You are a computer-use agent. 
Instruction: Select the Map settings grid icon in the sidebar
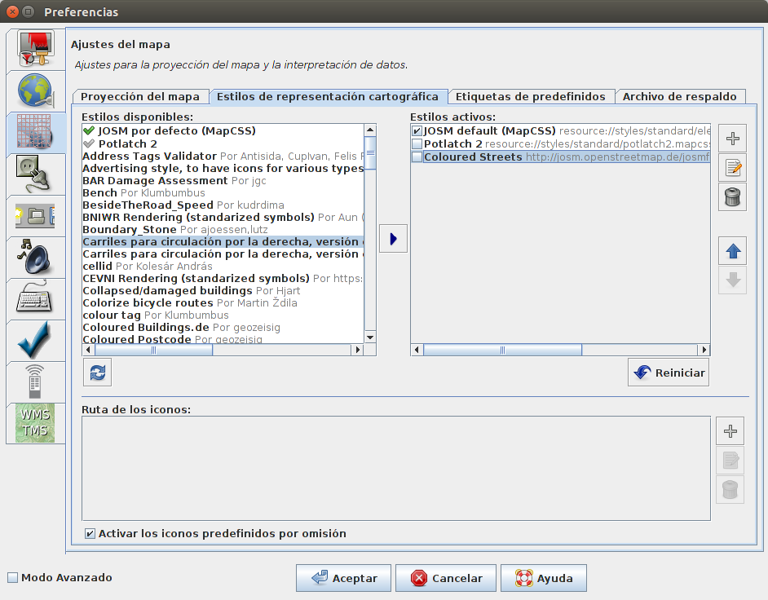[x=35, y=132]
